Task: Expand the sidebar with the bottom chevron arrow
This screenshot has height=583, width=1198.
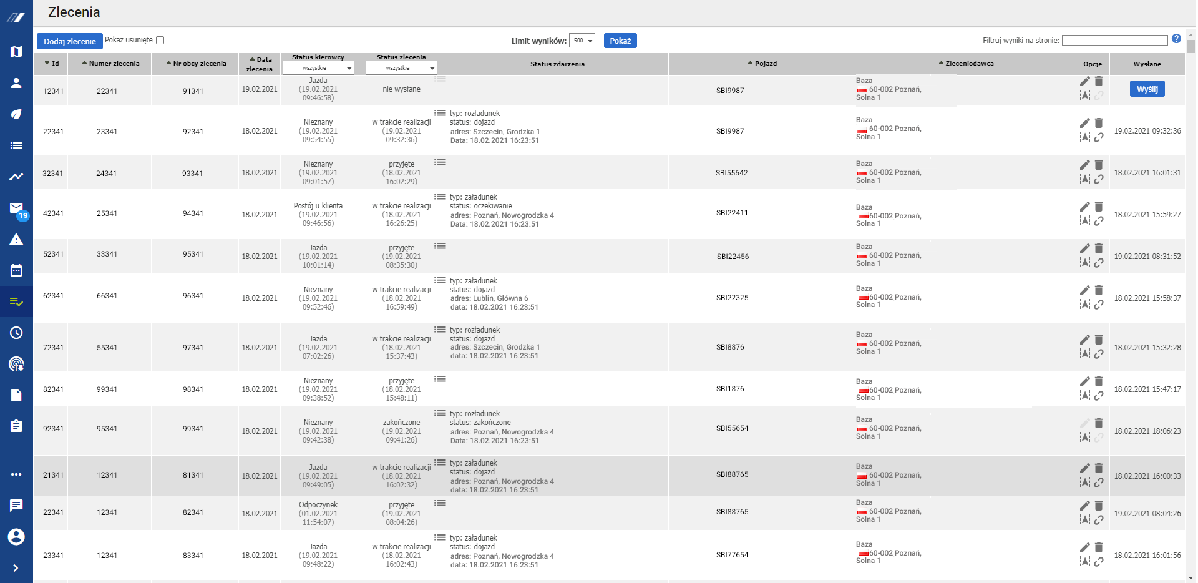Action: 16,568
